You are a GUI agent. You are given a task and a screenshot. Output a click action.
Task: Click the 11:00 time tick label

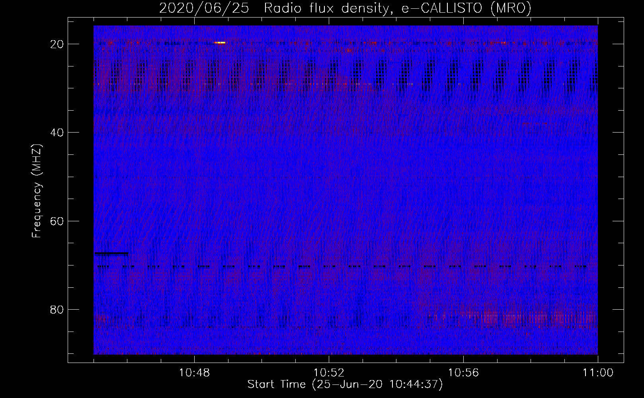(598, 373)
